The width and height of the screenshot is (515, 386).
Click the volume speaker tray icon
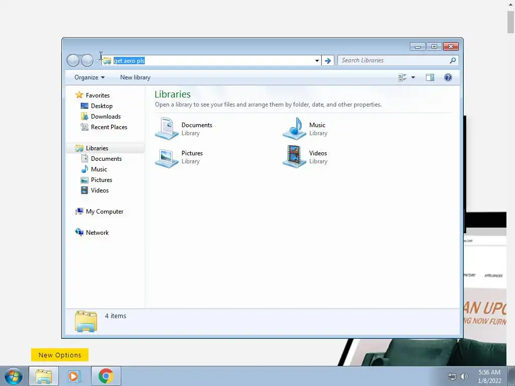[464, 376]
